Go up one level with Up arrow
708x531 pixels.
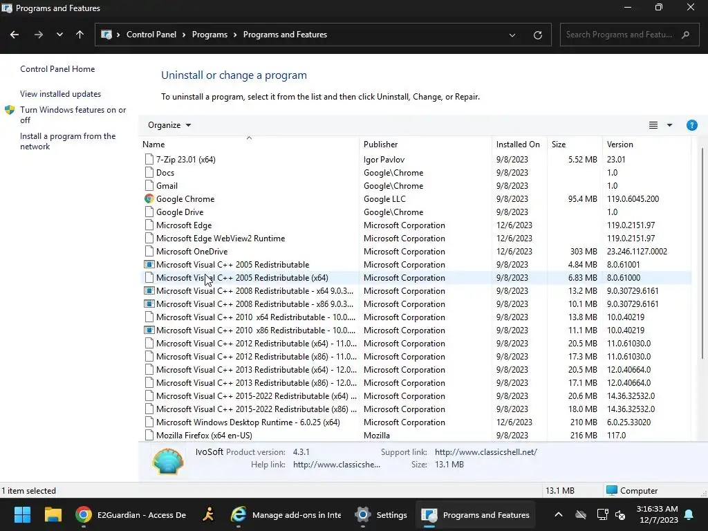point(80,35)
